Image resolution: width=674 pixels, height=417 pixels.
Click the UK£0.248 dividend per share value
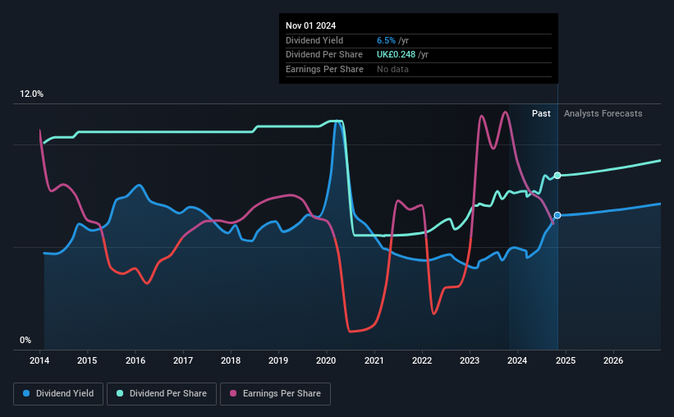point(396,55)
